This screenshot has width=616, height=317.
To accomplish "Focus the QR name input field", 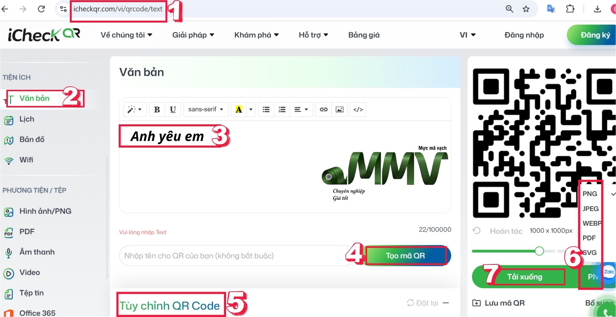I will click(x=237, y=256).
